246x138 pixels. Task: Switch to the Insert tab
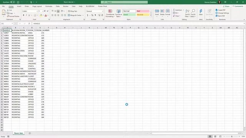pyautogui.click(x=19, y=7)
